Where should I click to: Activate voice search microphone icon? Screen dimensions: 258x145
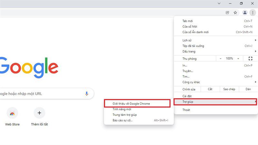[x=87, y=94]
